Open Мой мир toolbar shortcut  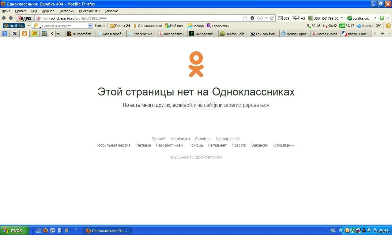(x=174, y=26)
